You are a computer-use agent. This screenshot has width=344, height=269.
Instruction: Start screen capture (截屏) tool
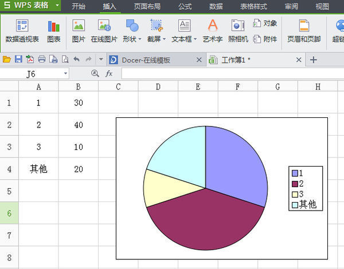pyautogui.click(x=156, y=31)
